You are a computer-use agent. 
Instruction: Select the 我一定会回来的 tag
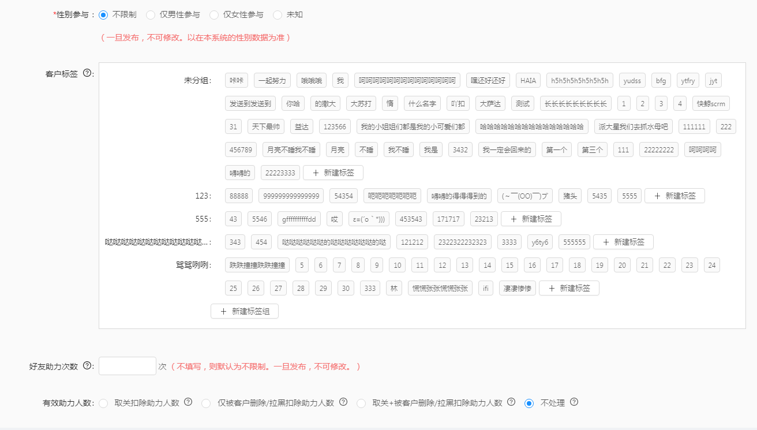507,149
